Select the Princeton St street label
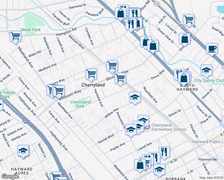Screen dimensions: 224x180 point(121,120)
